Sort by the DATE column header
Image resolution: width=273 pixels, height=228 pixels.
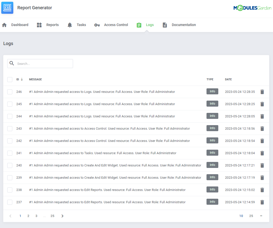(228, 79)
